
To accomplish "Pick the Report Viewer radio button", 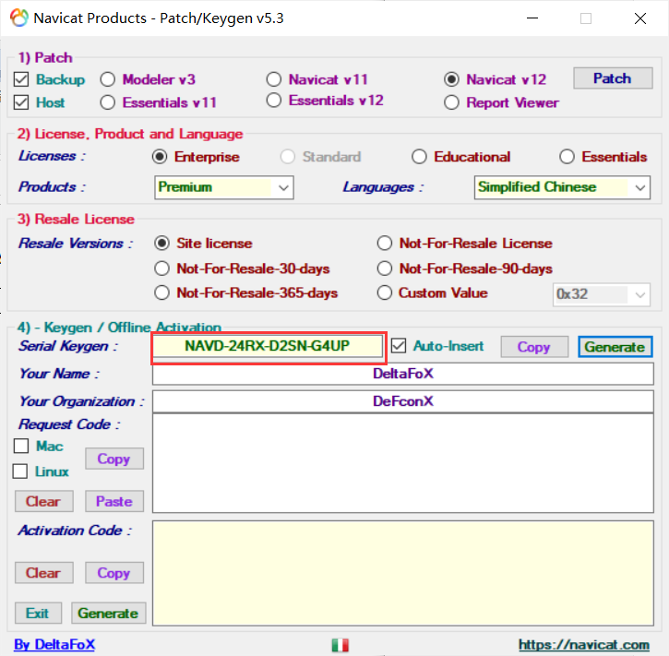I will coord(452,102).
